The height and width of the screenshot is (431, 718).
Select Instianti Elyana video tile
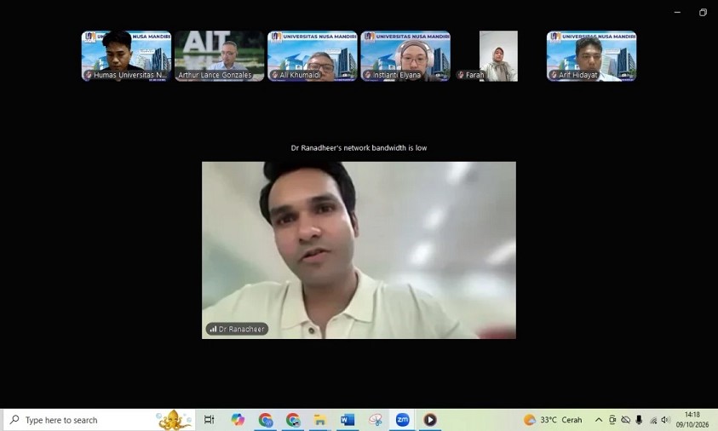tap(405, 56)
